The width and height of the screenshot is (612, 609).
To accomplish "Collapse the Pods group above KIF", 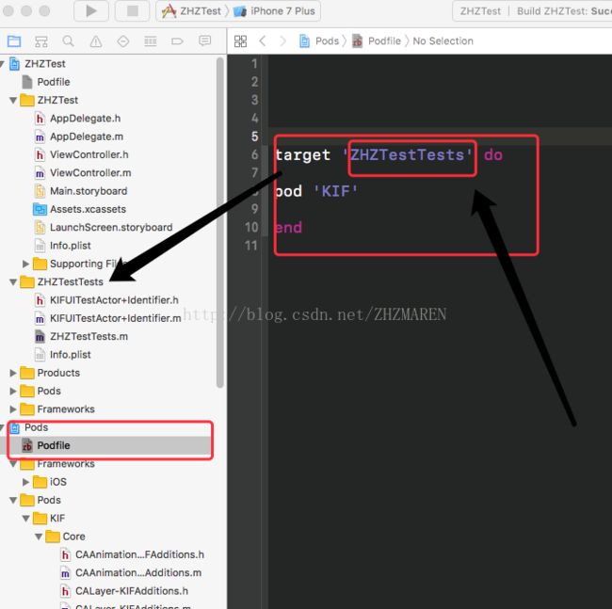I will tap(13, 500).
